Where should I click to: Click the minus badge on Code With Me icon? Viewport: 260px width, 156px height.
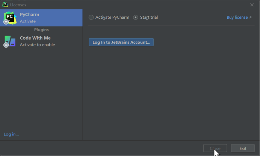click(x=6, y=45)
